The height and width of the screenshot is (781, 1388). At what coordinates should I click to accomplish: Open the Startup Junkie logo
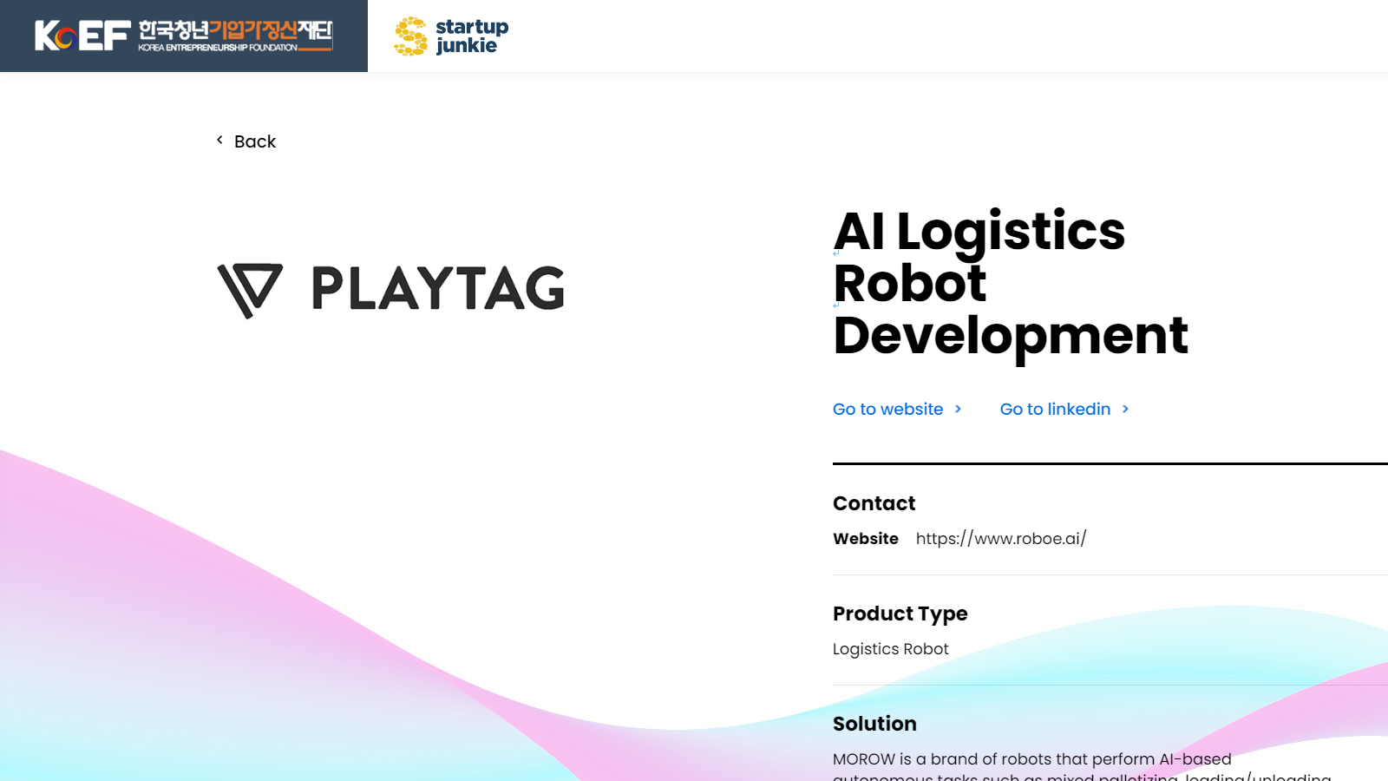coord(451,36)
